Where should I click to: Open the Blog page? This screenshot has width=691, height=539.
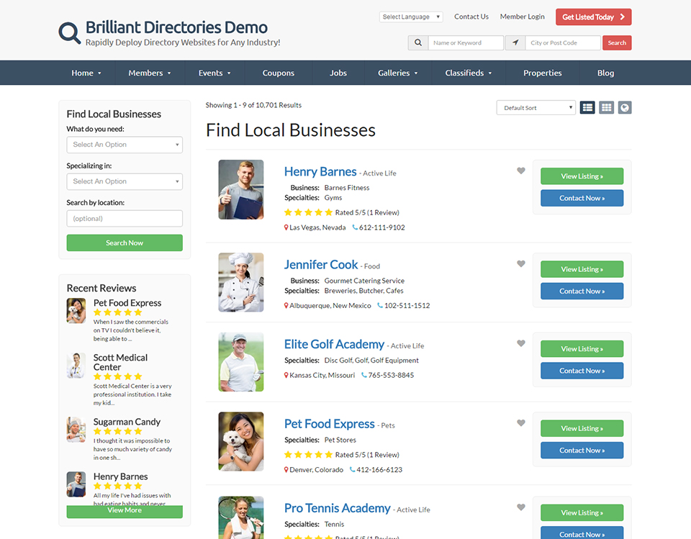point(605,73)
